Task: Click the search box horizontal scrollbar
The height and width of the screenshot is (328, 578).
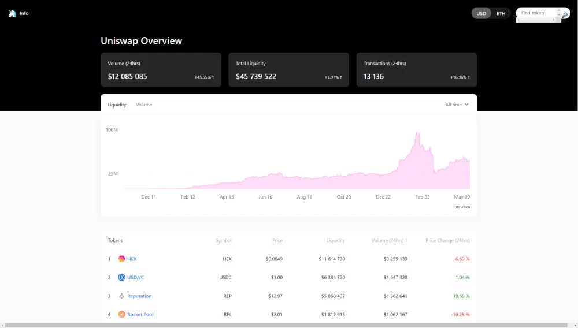Action: point(537,20)
